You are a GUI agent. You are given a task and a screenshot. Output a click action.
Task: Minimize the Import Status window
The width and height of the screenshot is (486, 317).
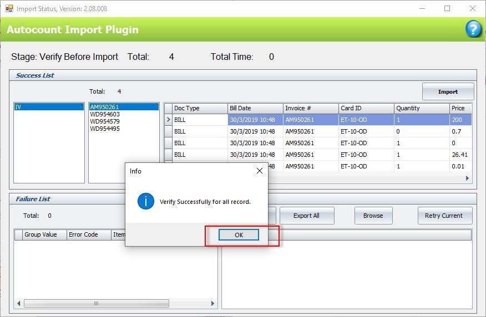422,8
